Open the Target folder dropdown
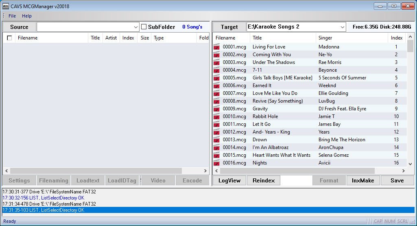 [x=342, y=27]
